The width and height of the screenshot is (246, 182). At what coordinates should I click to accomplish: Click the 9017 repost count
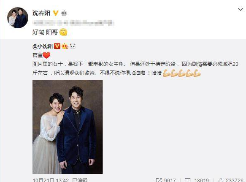pos(170,180)
